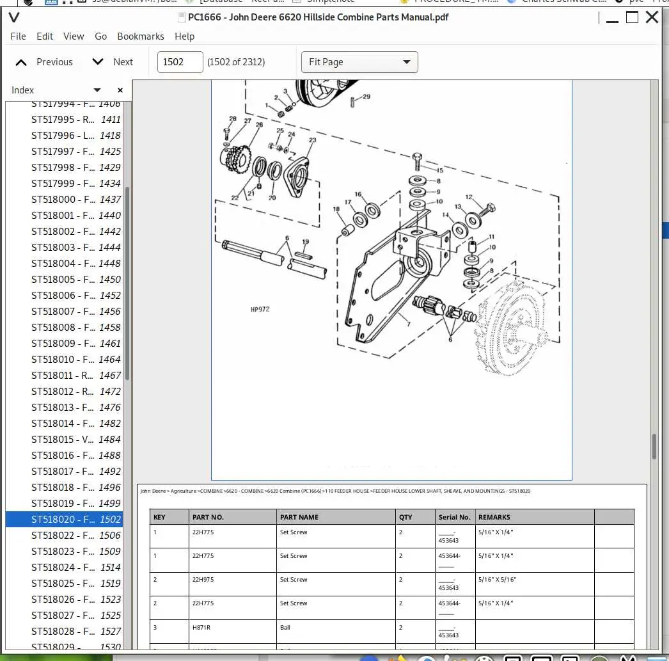Select index entry ST518006 page 1452
669x661 pixels.
pyautogui.click(x=64, y=296)
